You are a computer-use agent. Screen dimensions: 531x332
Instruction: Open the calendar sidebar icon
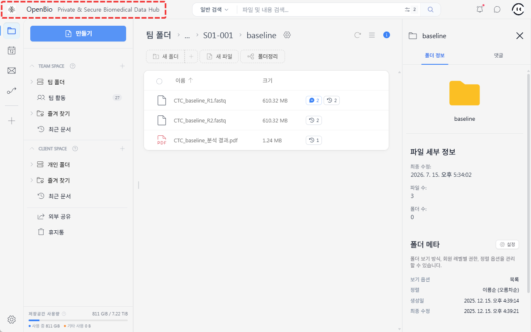12,51
